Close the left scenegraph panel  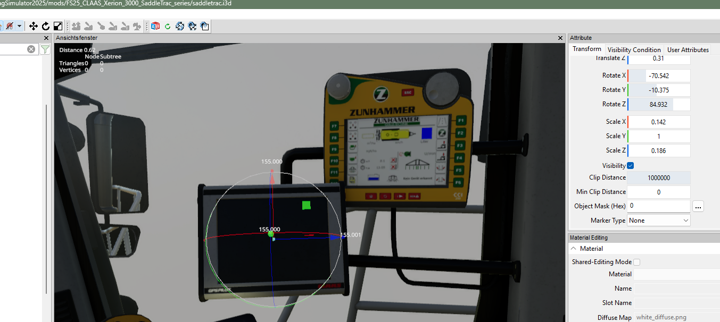pyautogui.click(x=46, y=38)
